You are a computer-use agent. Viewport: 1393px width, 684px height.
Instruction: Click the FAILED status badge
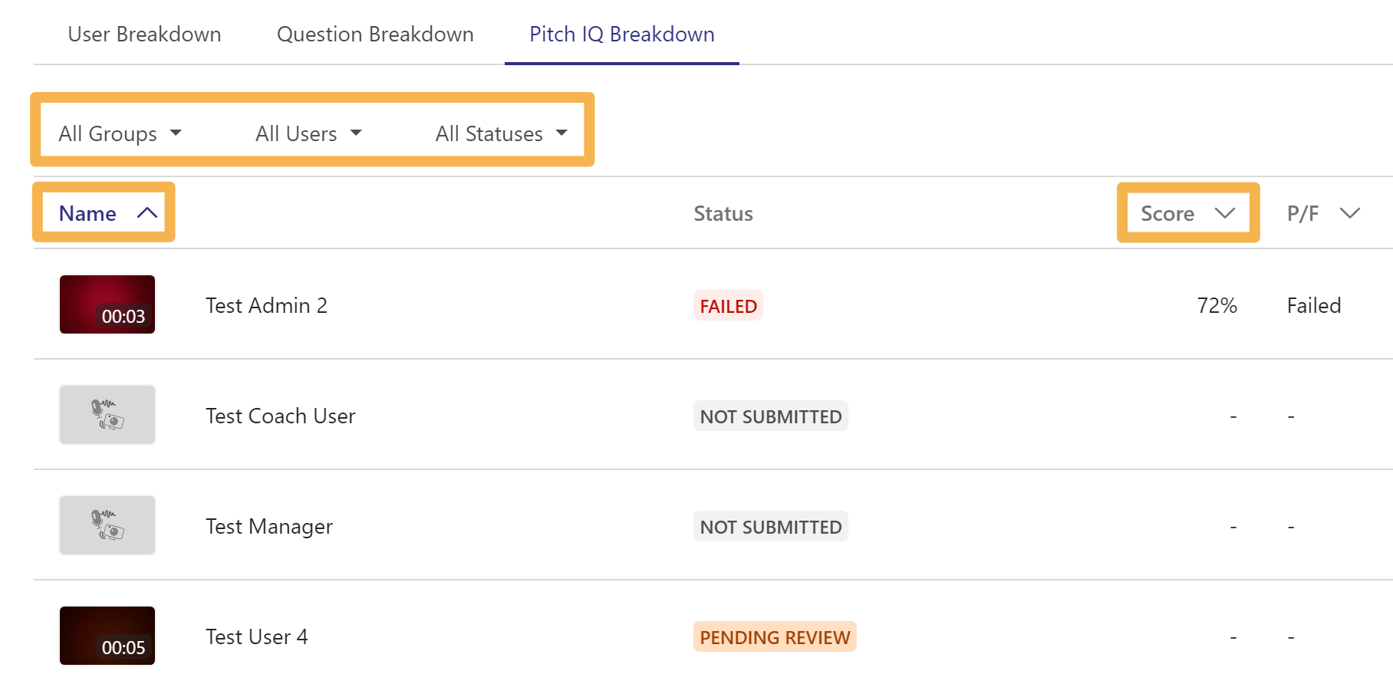[x=728, y=306]
